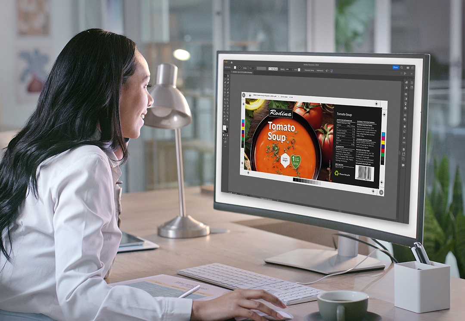The height and width of the screenshot is (321, 465).
Task: Select the Selection tool (black arrow)
Action: click(x=225, y=76)
